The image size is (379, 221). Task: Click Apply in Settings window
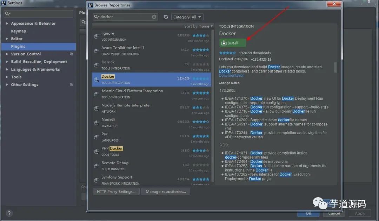point(360,213)
